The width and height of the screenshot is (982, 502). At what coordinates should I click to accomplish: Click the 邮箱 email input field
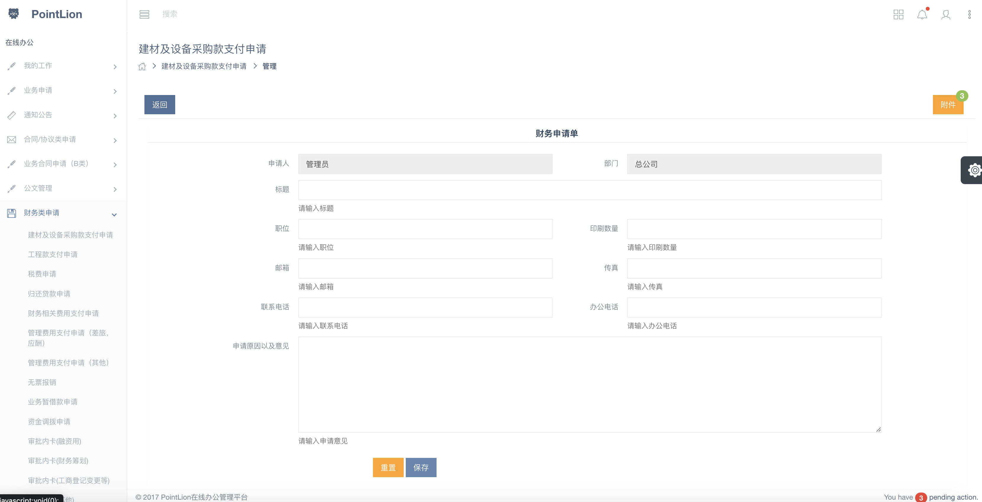pos(425,268)
